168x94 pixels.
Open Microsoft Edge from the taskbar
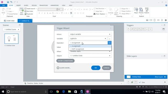[x=64, y=92]
